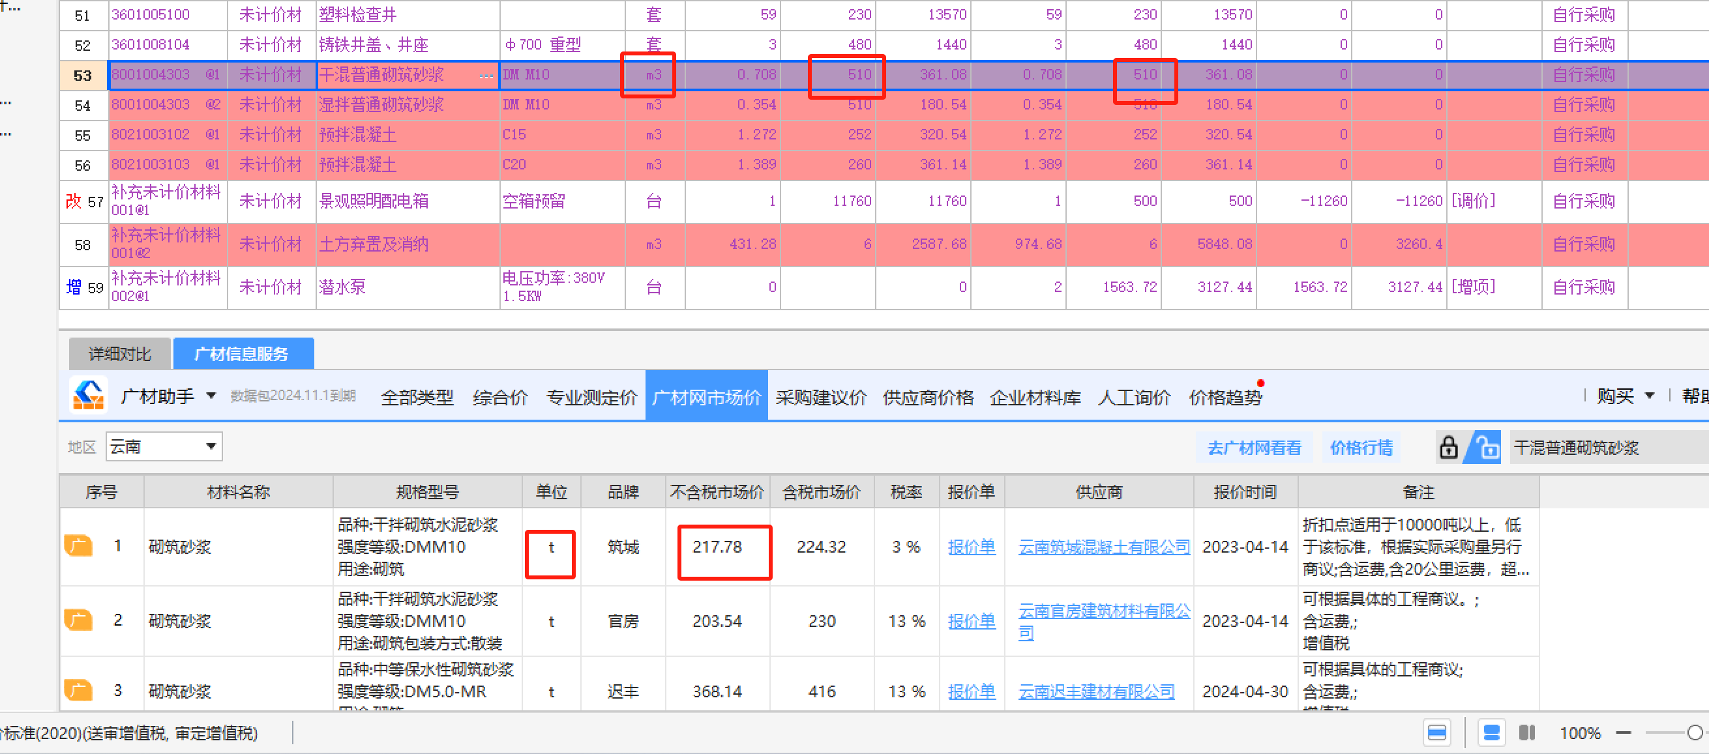Screen dimensions: 1709x754
Task: Open 云南筑城混凝土有限公司 supplier link
Action: pyautogui.click(x=1104, y=546)
